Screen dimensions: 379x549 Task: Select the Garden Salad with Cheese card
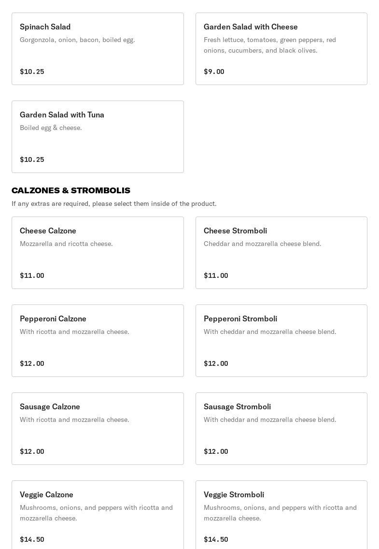pos(281,49)
